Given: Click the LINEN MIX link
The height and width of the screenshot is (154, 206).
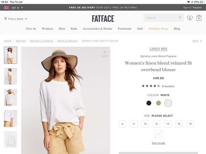Looking at the screenshot, I should click(158, 49).
